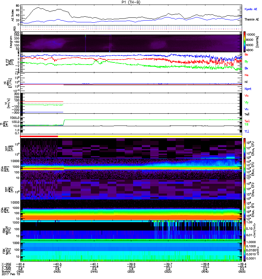This screenshot has width=262, height=279.
Task: Click the 10000 tick on the Keogram color bar
Action: 250,35
